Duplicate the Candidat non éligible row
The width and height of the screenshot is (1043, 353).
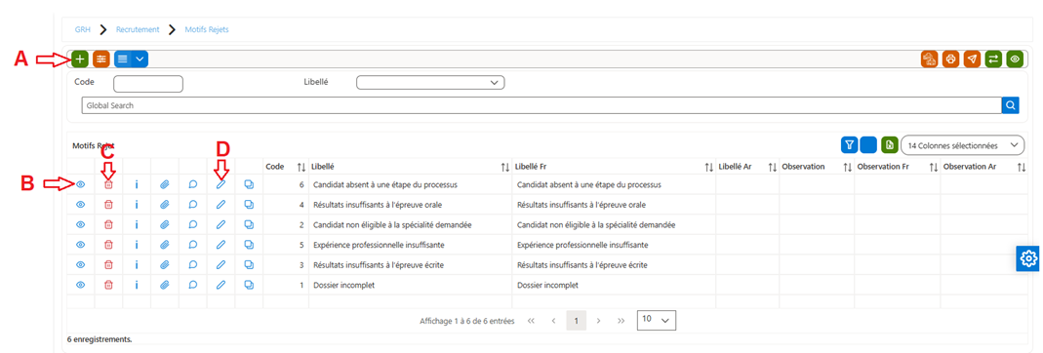tap(249, 224)
